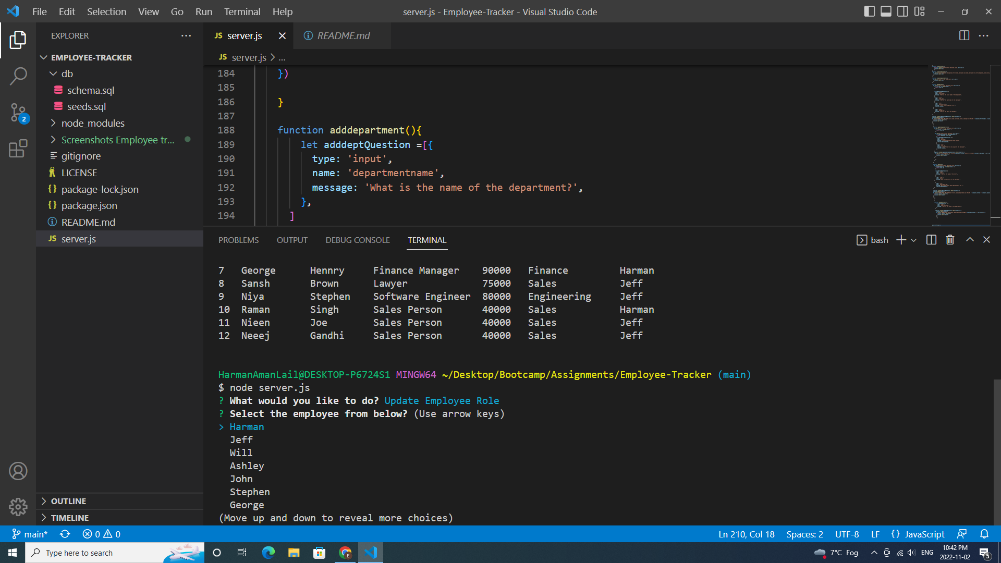Switch to the README.md tab
Viewport: 1001px width, 563px height.
coord(343,35)
